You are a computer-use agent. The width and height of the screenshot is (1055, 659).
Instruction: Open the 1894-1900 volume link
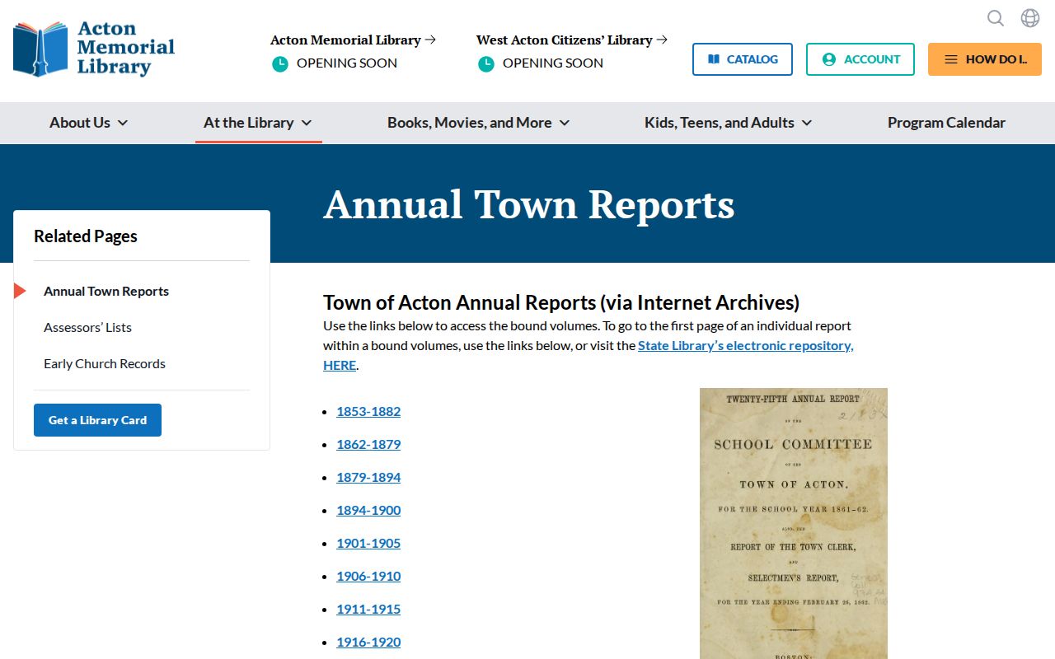pyautogui.click(x=368, y=510)
